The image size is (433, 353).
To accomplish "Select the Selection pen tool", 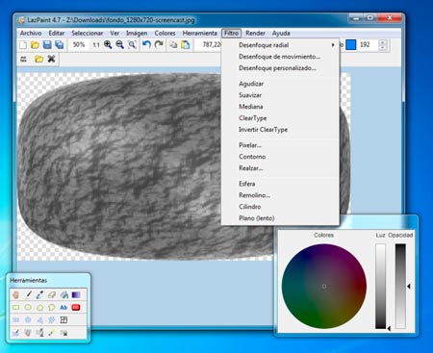I will (15, 333).
